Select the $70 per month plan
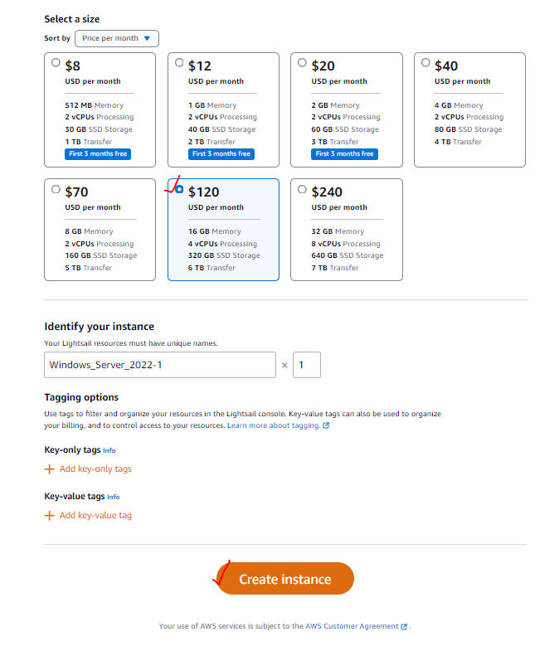This screenshot has width=559, height=646. point(56,189)
